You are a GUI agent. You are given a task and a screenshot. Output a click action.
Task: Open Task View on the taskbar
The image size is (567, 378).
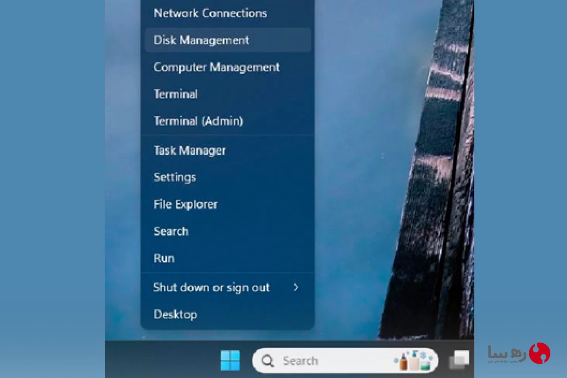(x=459, y=360)
